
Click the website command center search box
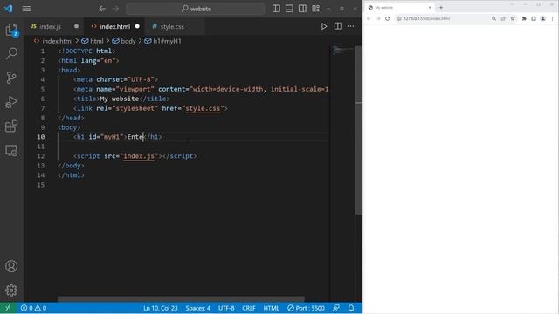196,9
